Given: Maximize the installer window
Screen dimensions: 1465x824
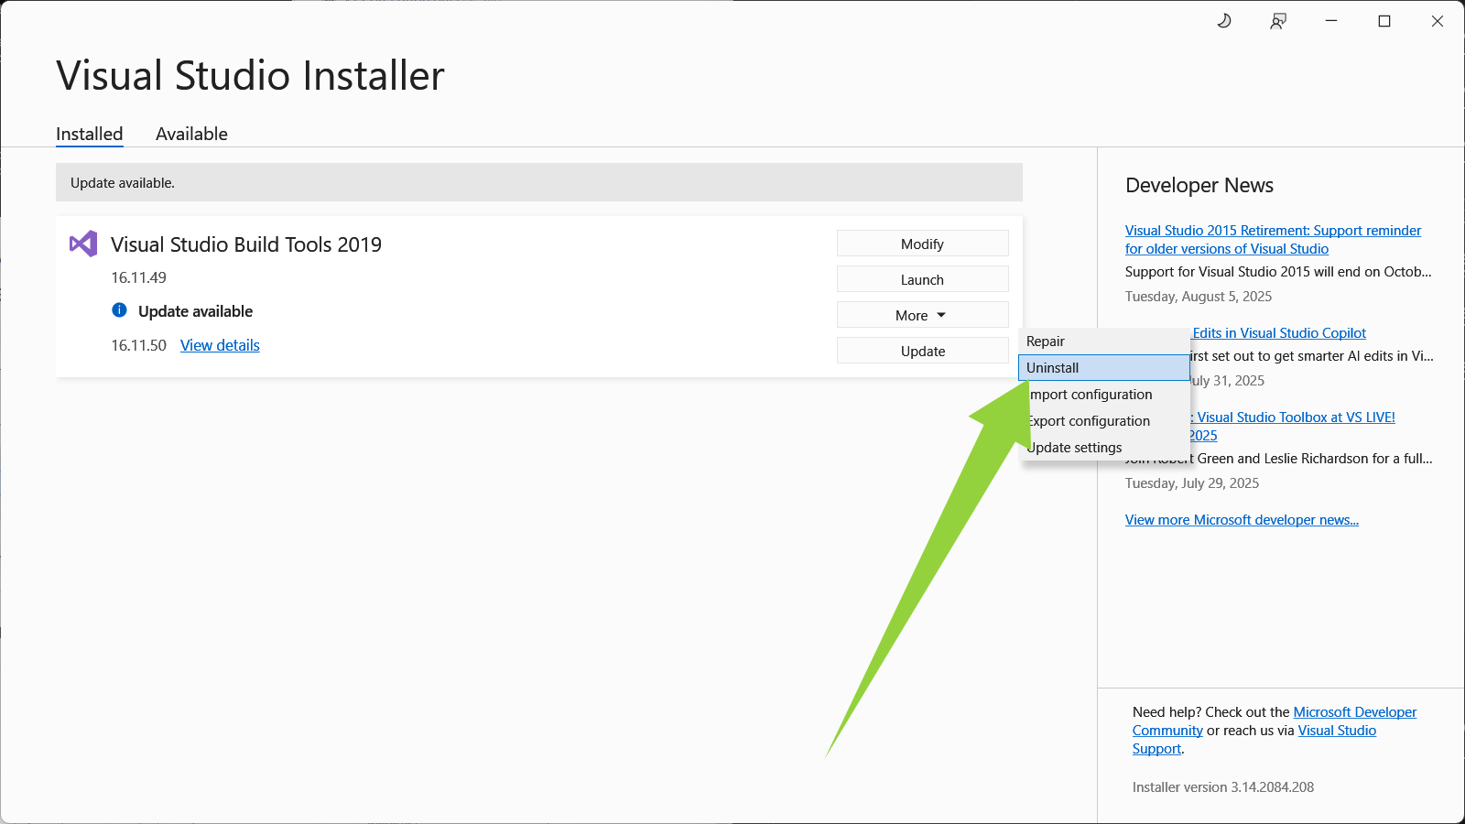Looking at the screenshot, I should 1384,21.
